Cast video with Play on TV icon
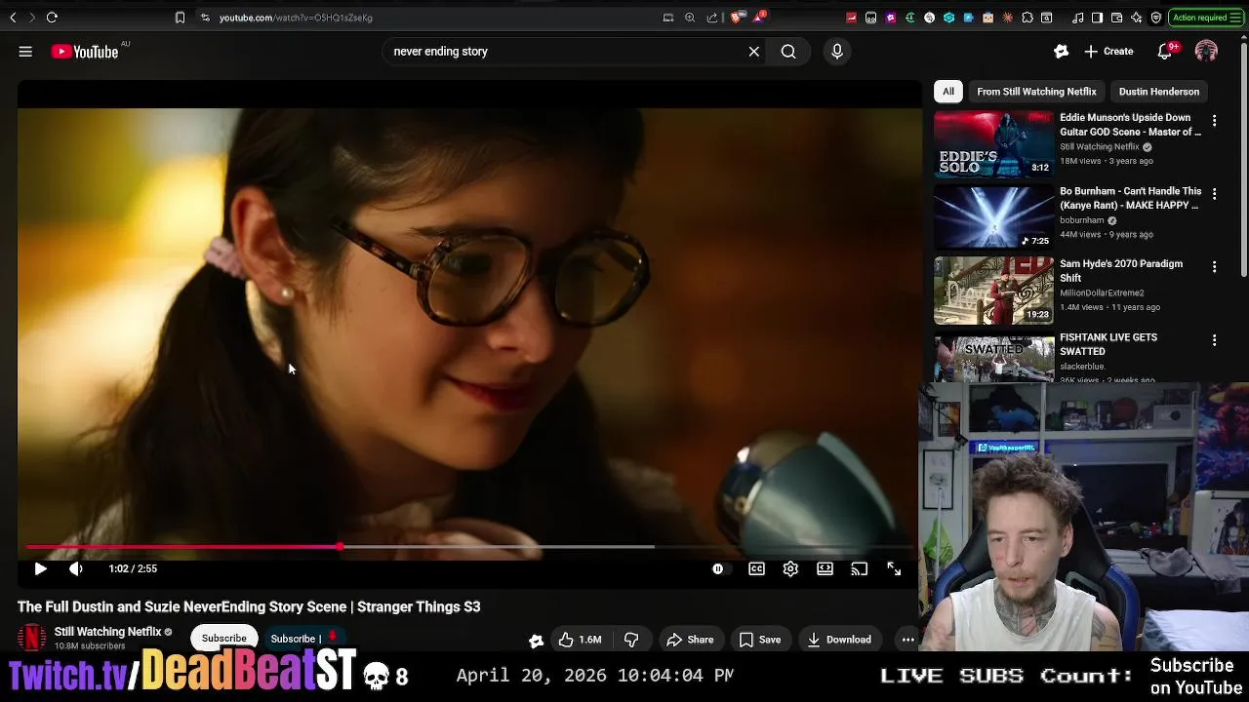The image size is (1249, 702). pos(860,568)
